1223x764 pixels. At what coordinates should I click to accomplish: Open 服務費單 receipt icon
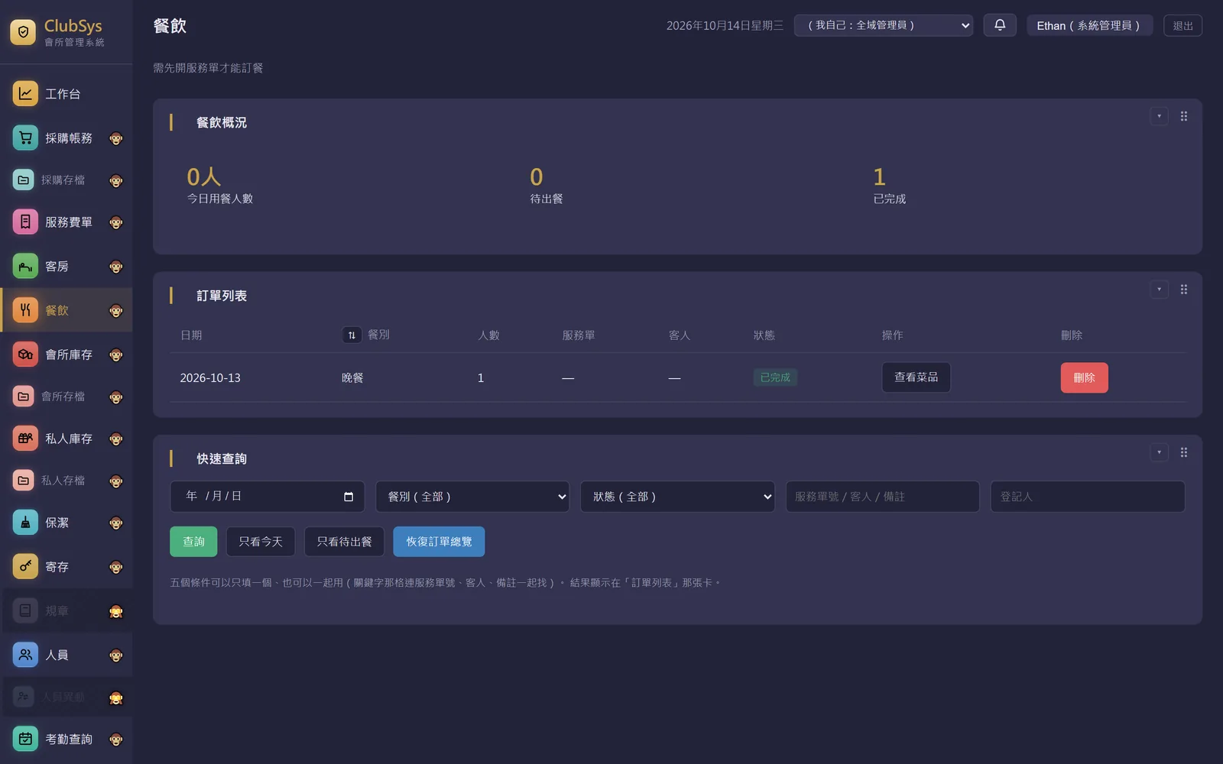click(x=25, y=222)
